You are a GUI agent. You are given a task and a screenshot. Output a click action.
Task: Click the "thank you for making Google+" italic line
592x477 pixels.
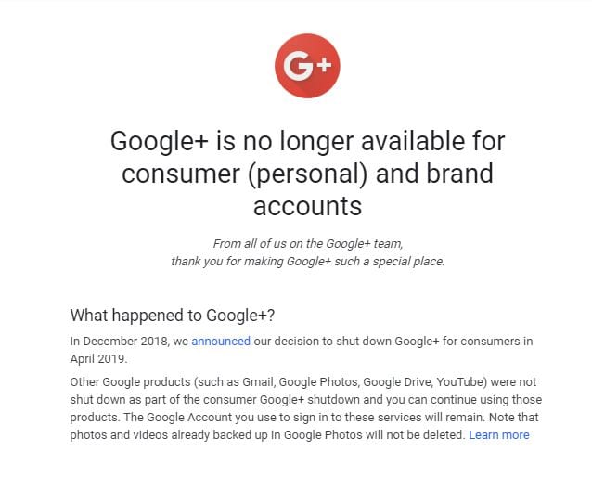tap(308, 262)
